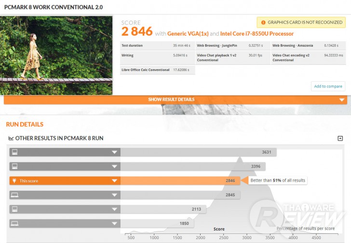
Task: Click the laptop icon in the 1850 row
Action: [15, 223]
